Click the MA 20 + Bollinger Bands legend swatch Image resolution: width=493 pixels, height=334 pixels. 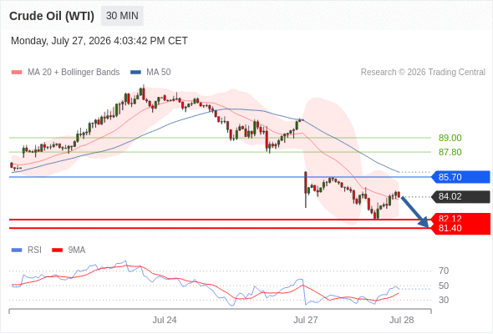(x=17, y=73)
